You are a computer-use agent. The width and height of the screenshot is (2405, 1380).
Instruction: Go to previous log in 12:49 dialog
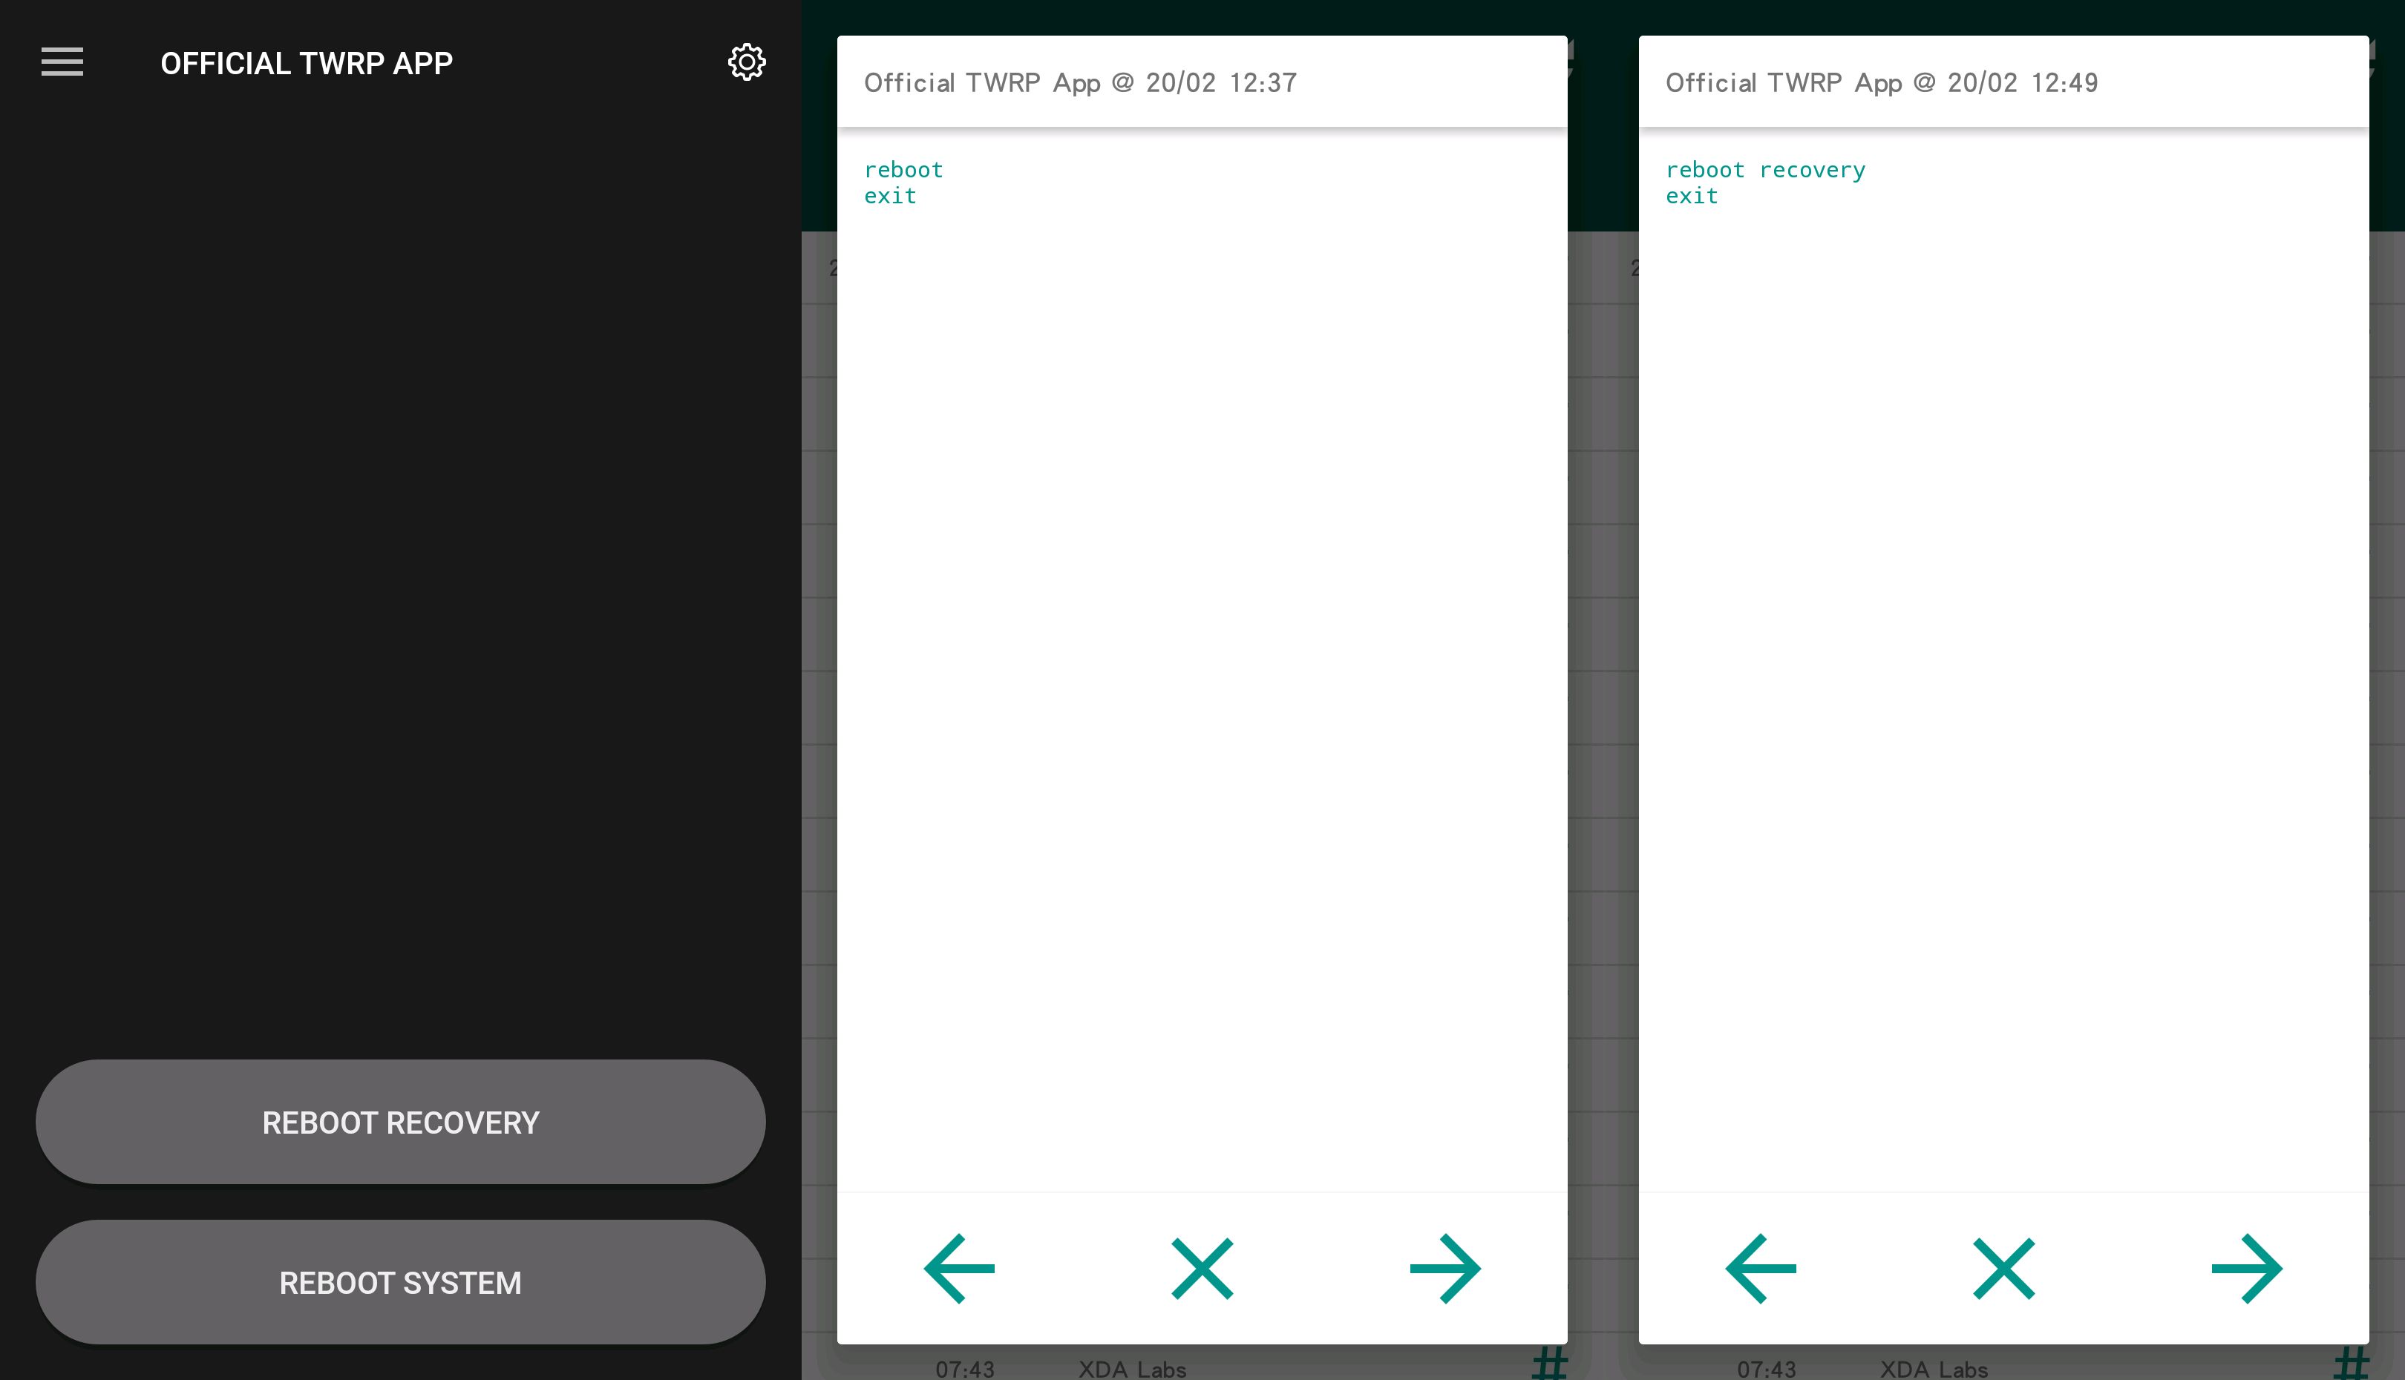coord(1761,1268)
